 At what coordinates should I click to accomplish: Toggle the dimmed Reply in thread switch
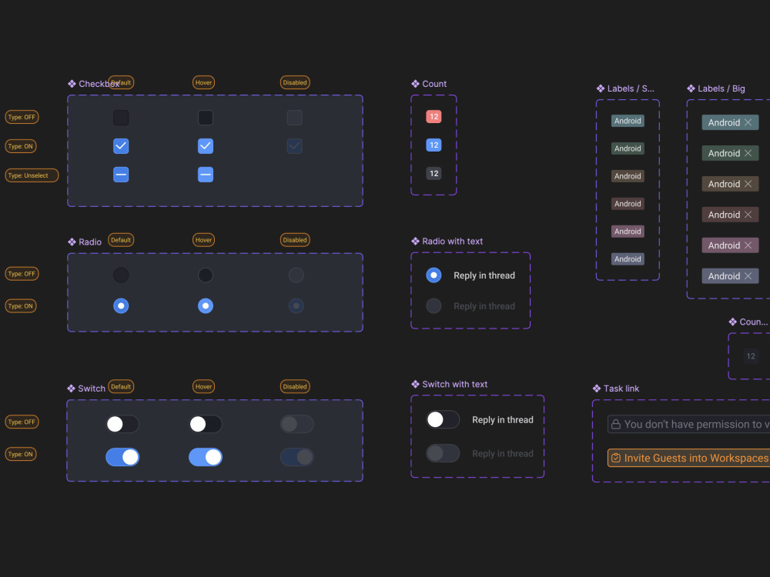(x=443, y=453)
